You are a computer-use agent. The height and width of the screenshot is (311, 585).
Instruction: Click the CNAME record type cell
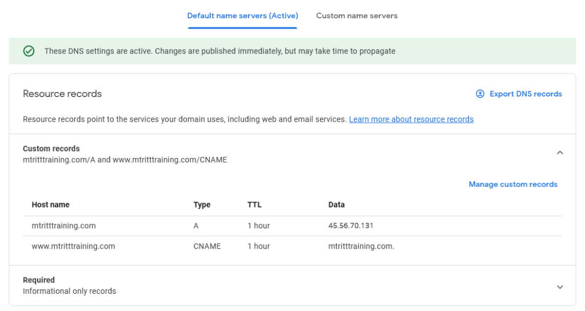tap(207, 247)
